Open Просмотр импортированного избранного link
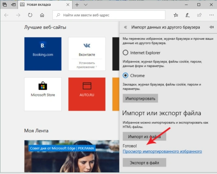This screenshot has height=174, width=217. point(162,151)
